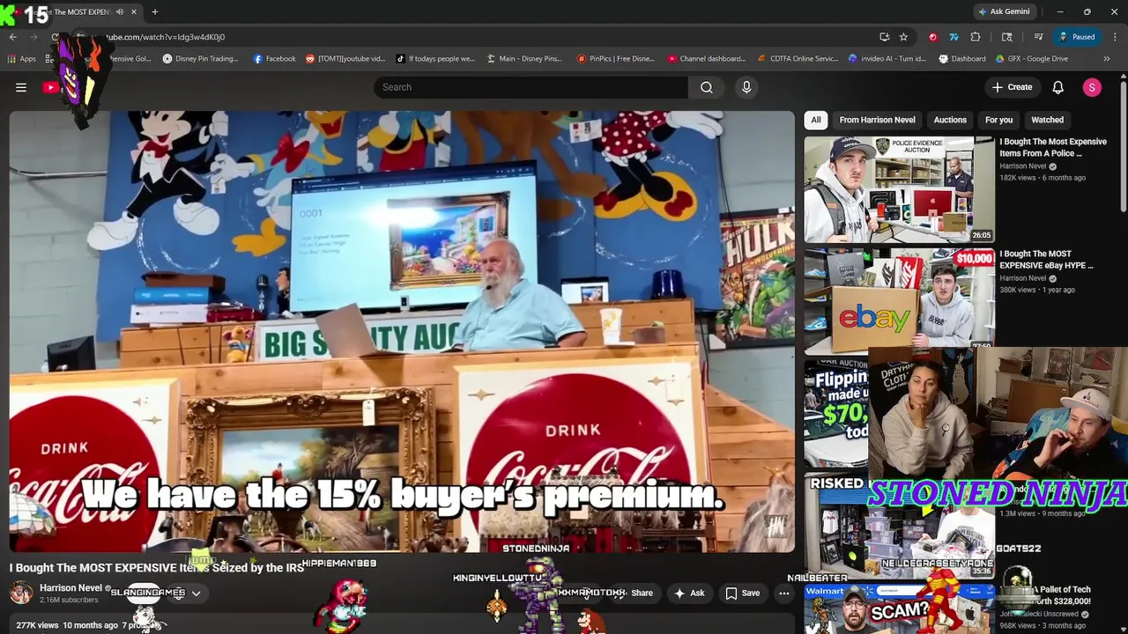Open invideo AI bookmark

coord(887,59)
